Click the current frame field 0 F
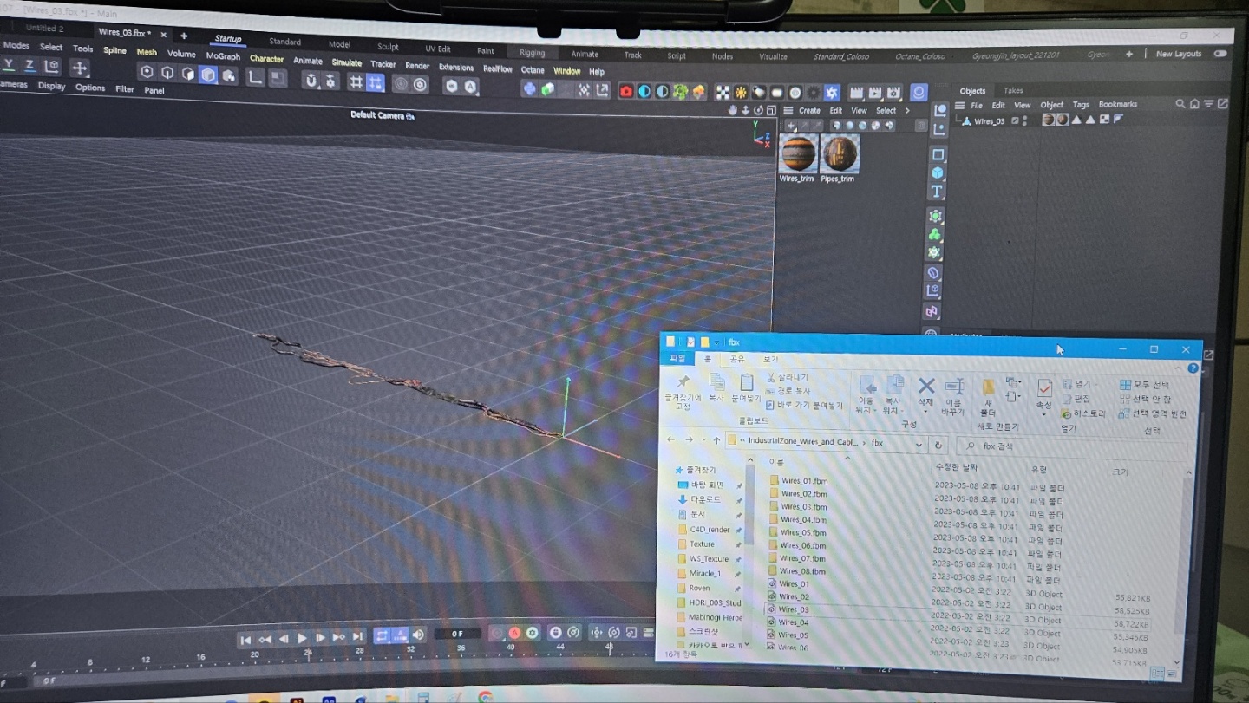 pyautogui.click(x=457, y=634)
